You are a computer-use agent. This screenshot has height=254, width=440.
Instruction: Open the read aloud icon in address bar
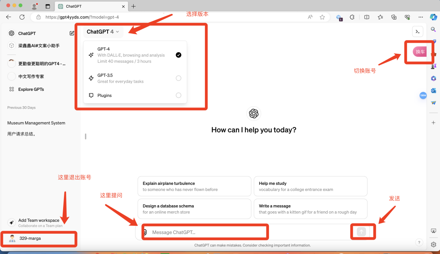(310, 17)
